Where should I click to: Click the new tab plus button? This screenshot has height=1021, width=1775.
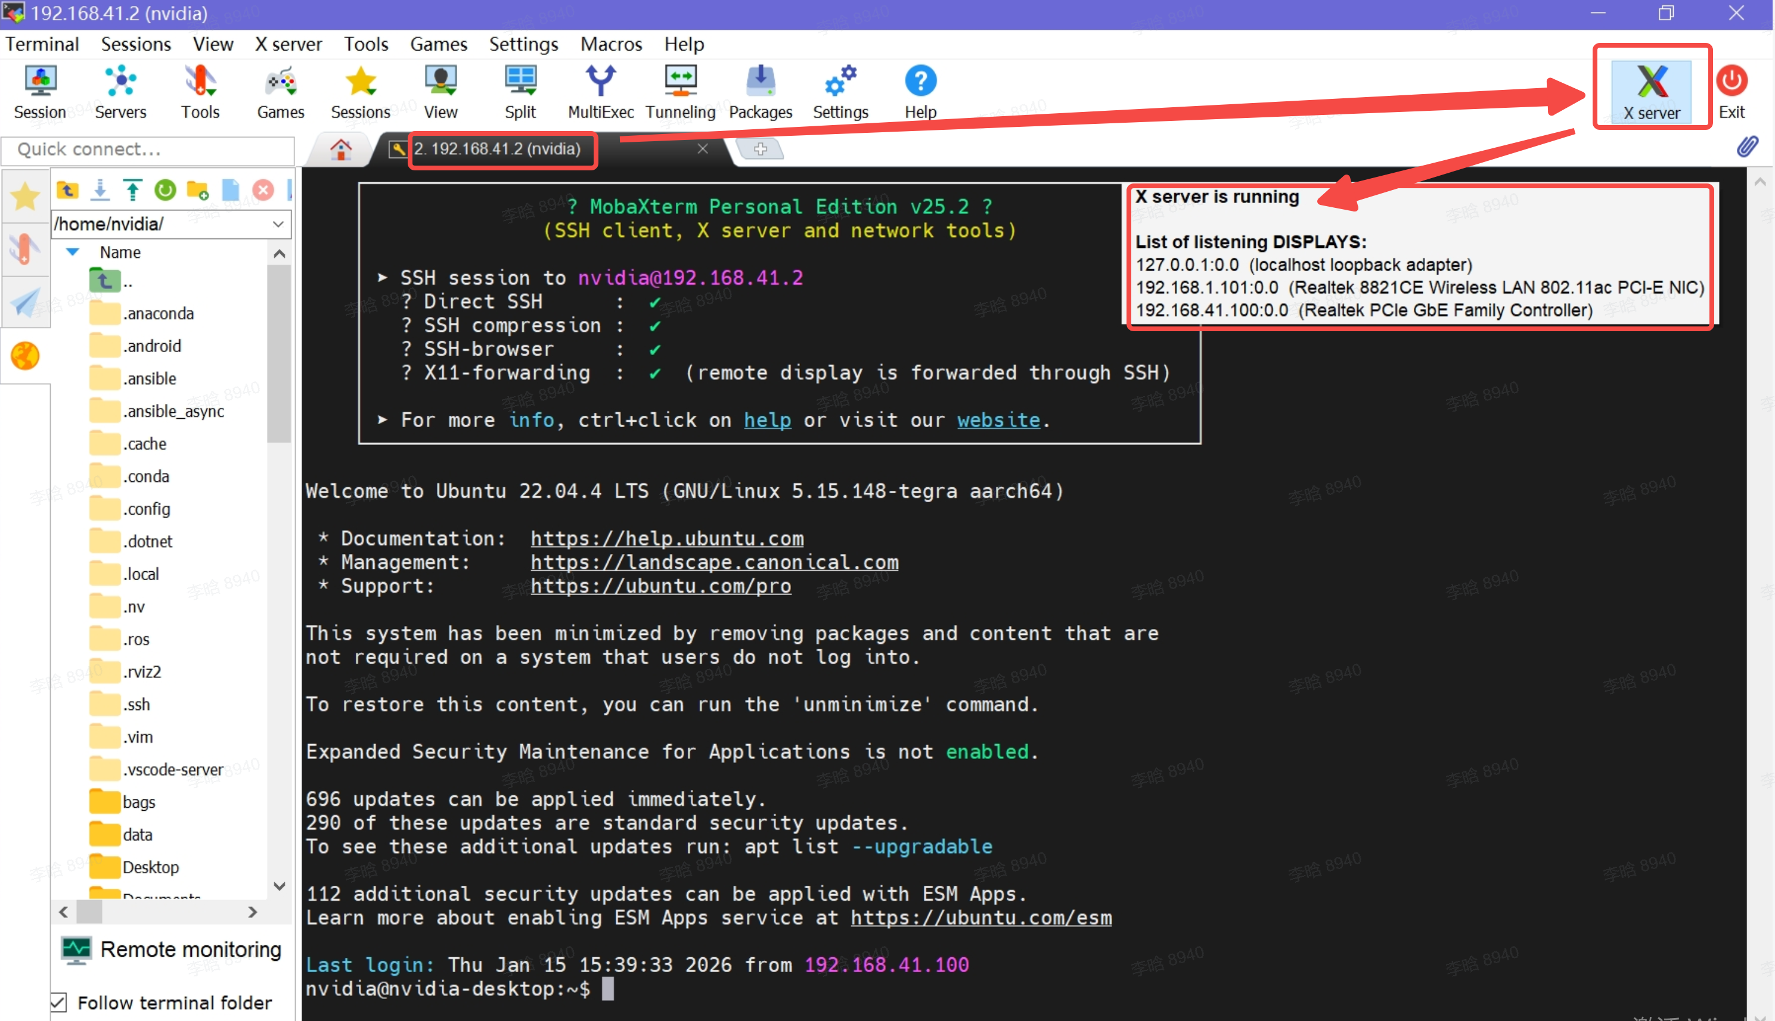pos(760,149)
